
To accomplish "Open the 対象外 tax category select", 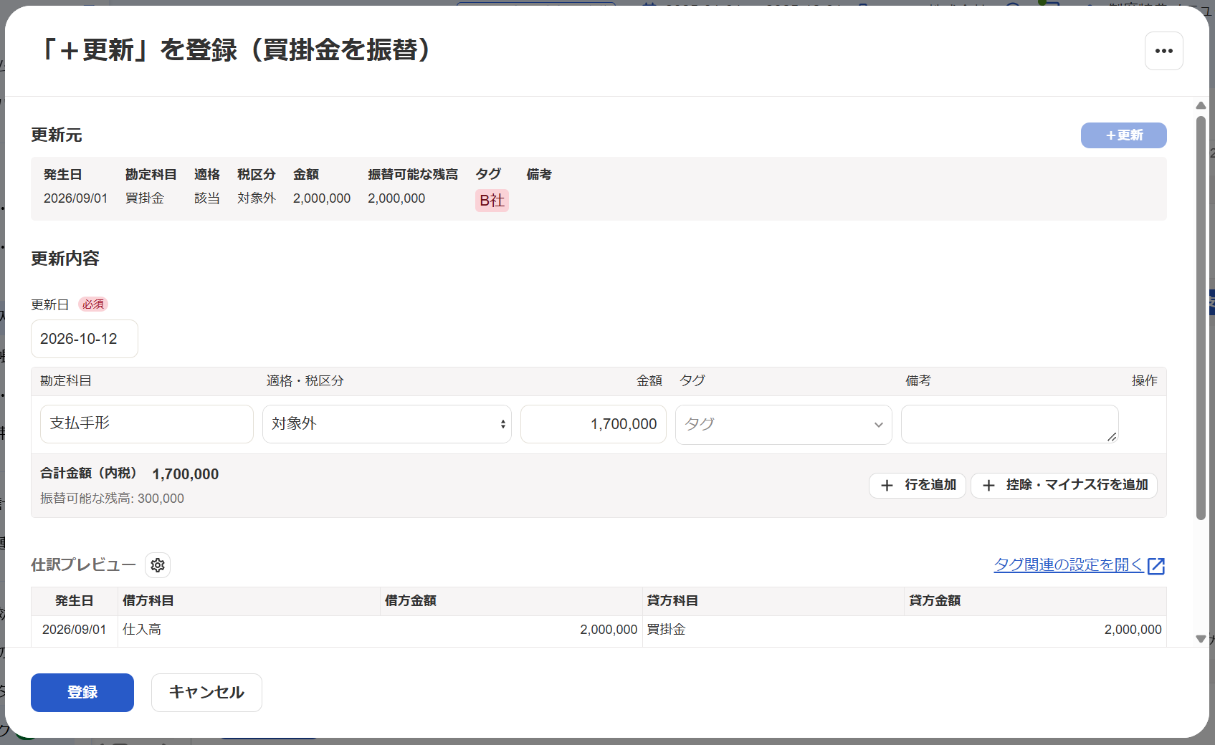I will (387, 424).
